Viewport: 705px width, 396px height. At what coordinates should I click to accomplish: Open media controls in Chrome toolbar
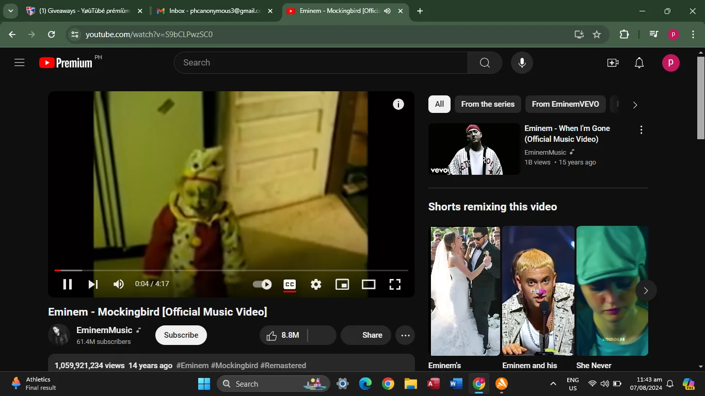coord(653,34)
